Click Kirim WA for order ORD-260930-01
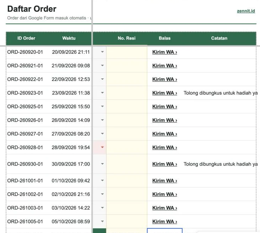This screenshot has width=260, height=233. point(165,164)
